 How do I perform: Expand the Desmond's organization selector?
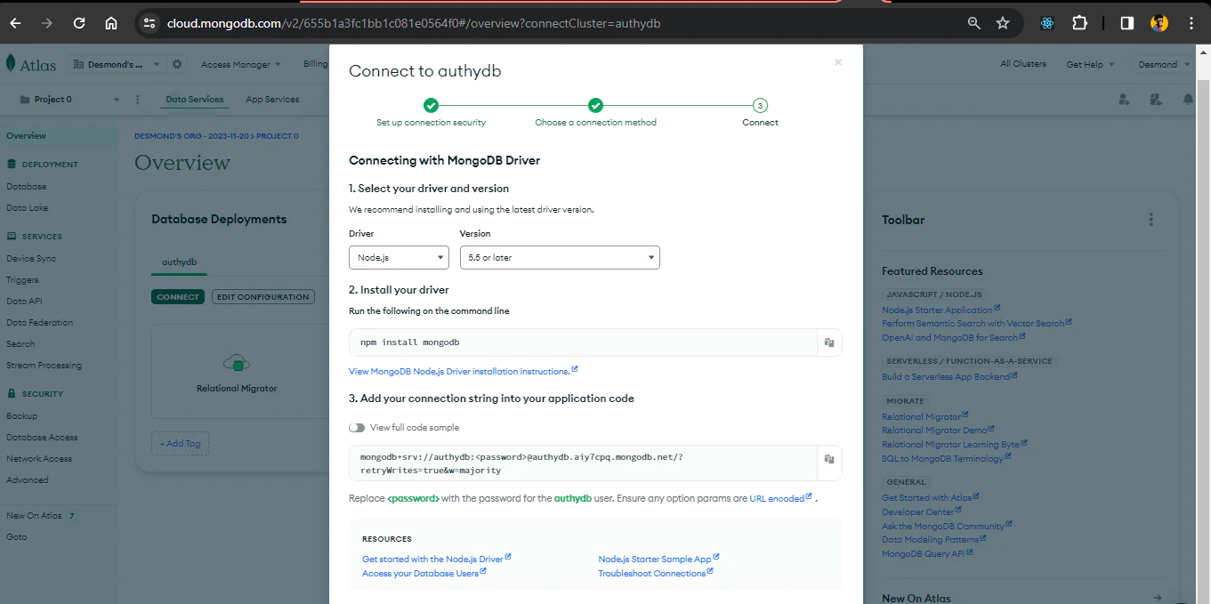(117, 64)
